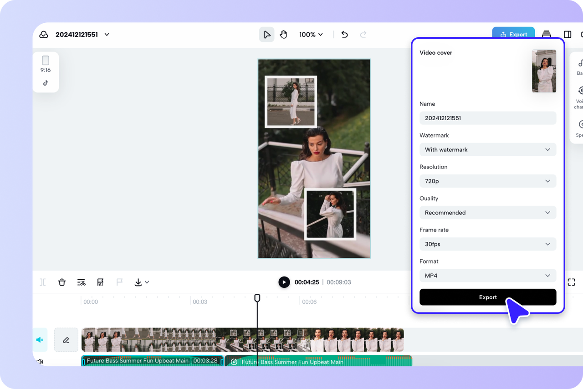Select the pointer selection tool

point(267,35)
